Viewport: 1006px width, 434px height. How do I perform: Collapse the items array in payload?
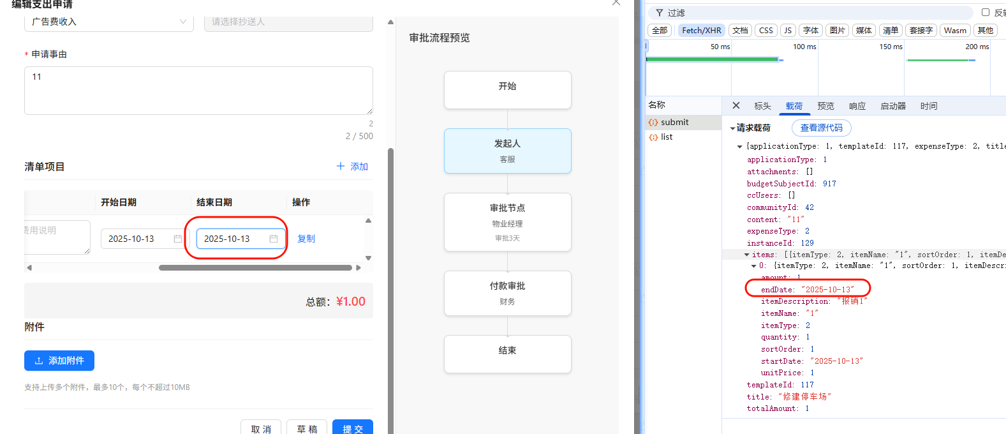click(747, 255)
